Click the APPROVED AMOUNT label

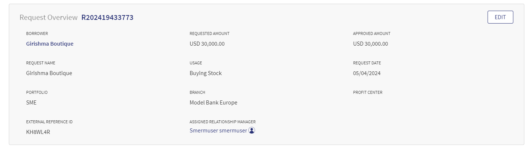(x=372, y=33)
